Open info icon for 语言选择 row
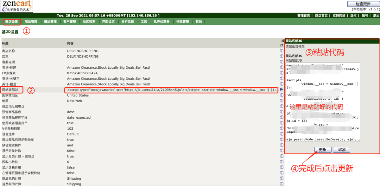 pos(282,134)
